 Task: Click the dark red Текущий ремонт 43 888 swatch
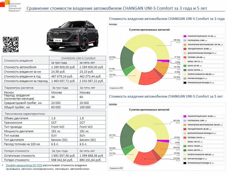pyautogui.click(x=185, y=49)
